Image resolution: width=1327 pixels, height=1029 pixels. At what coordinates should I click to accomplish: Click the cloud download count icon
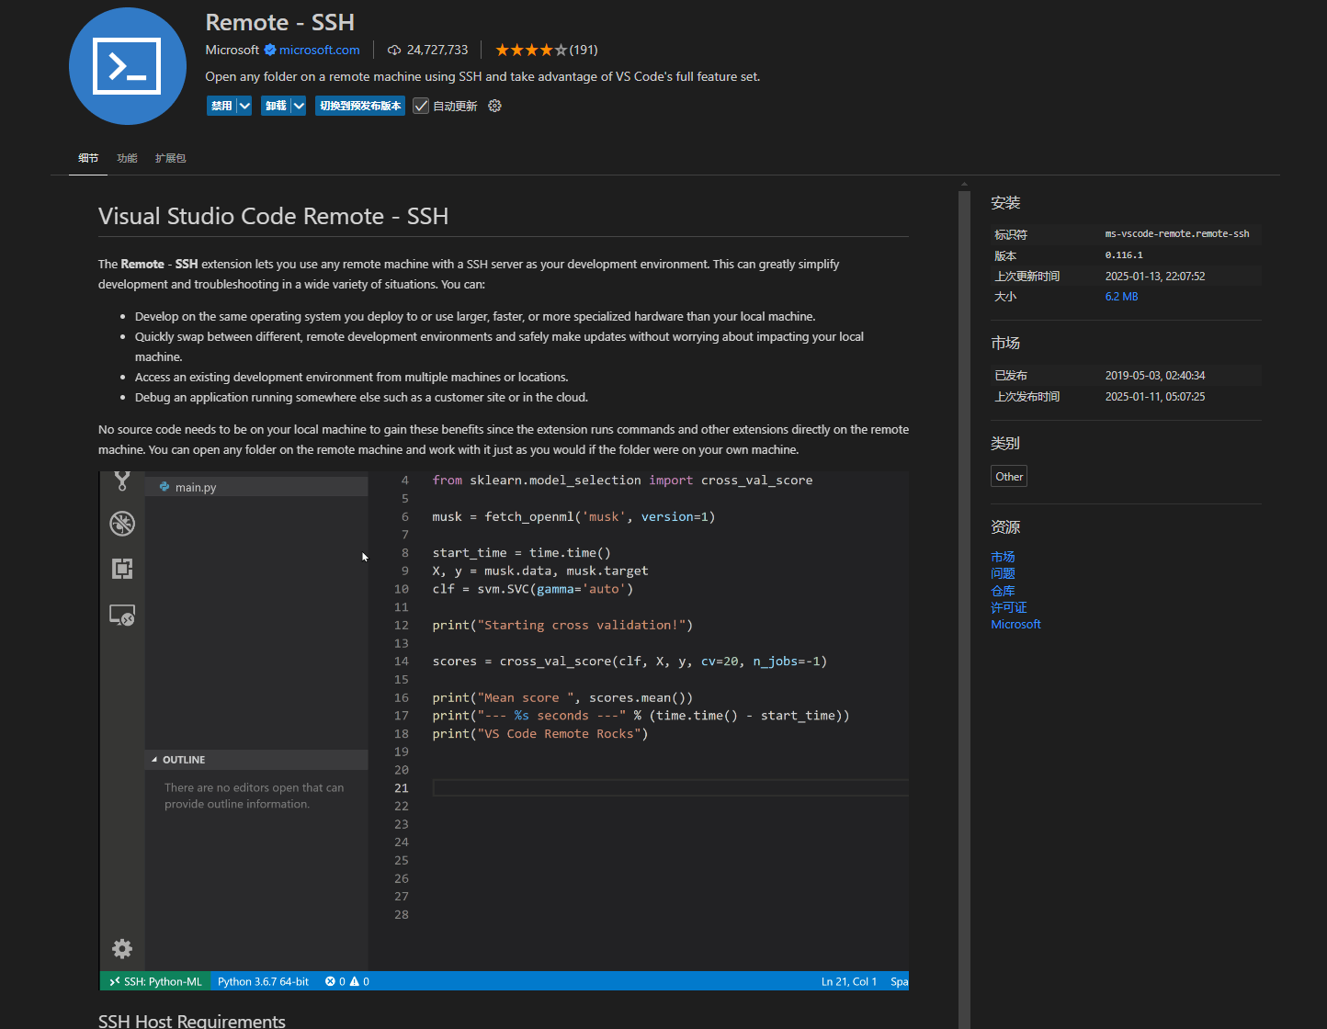tap(394, 50)
